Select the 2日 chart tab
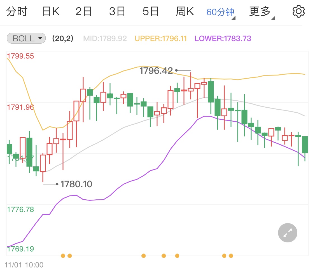The height and width of the screenshot is (274, 315). (83, 11)
